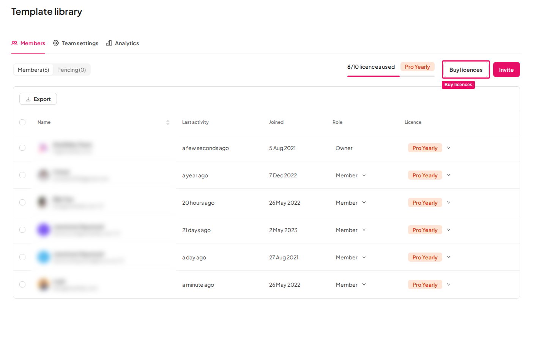Viewport: 539px width, 338px height.
Task: Click avatar of member joined 7 Dec 2022
Action: tap(44, 175)
